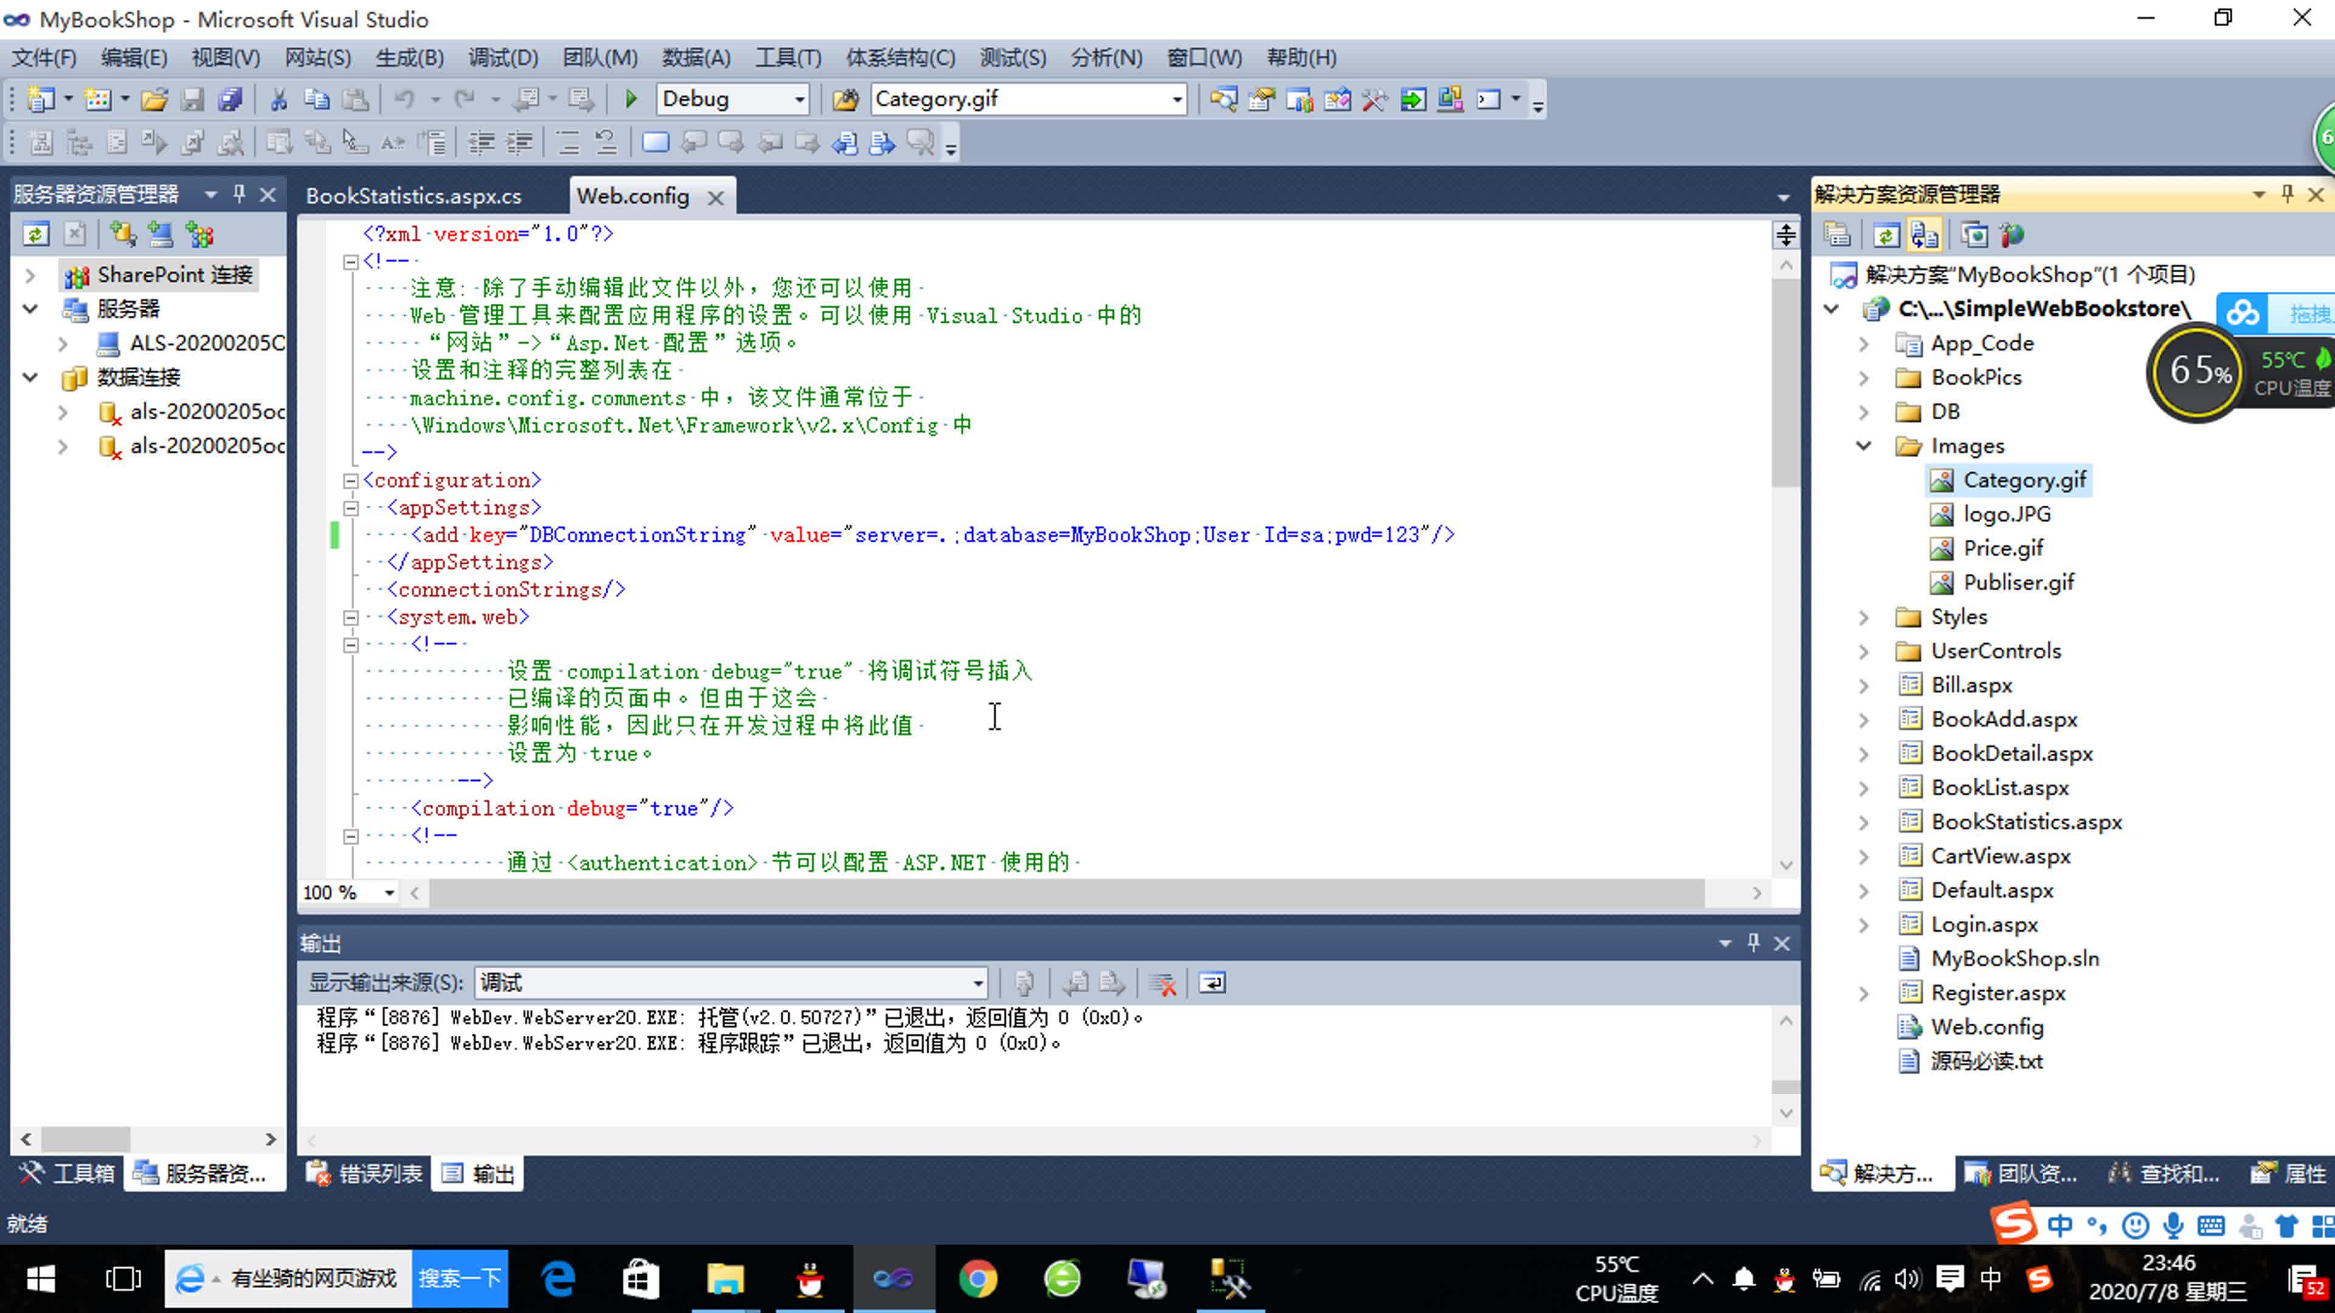Switch to the BookStatistics.aspx.cs tab

pyautogui.click(x=413, y=196)
